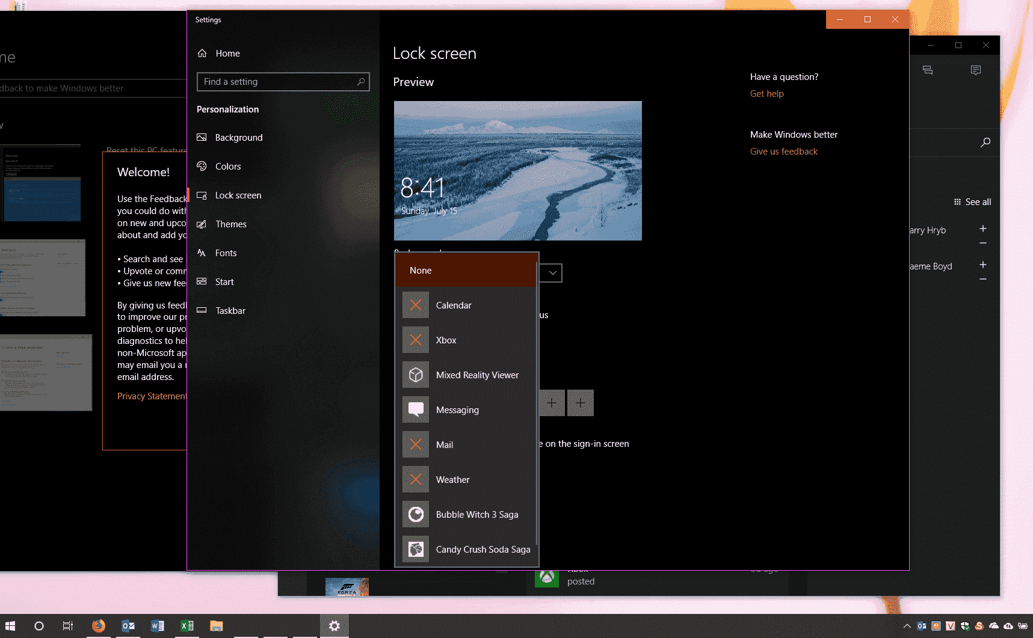Go to the Themes settings page
Viewport: 1033px width, 638px height.
[231, 224]
